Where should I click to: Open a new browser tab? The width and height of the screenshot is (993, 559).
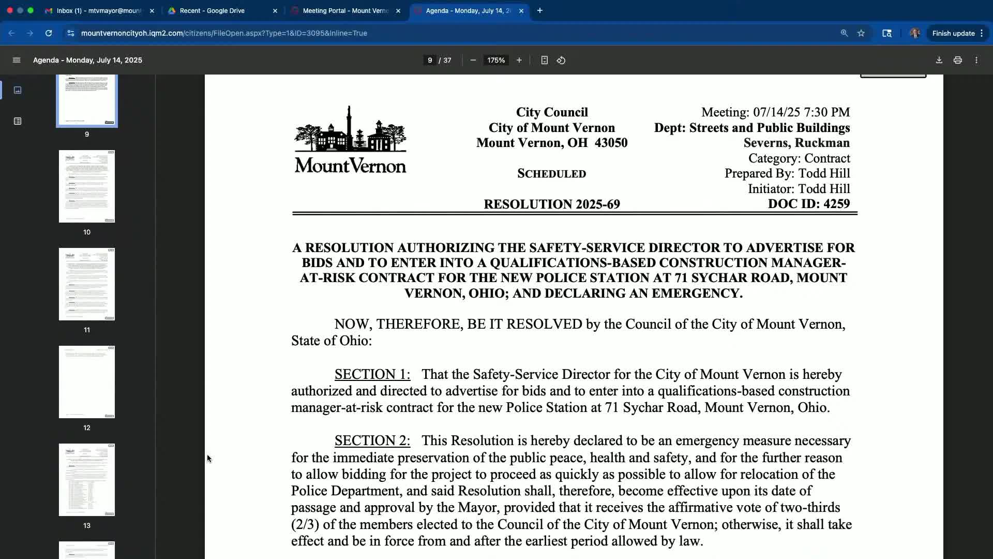(x=540, y=10)
